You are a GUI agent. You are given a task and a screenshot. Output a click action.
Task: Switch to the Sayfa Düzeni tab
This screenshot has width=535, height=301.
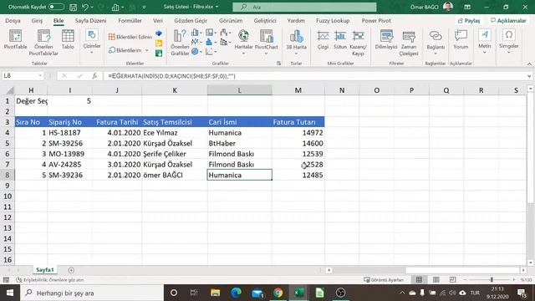point(90,20)
